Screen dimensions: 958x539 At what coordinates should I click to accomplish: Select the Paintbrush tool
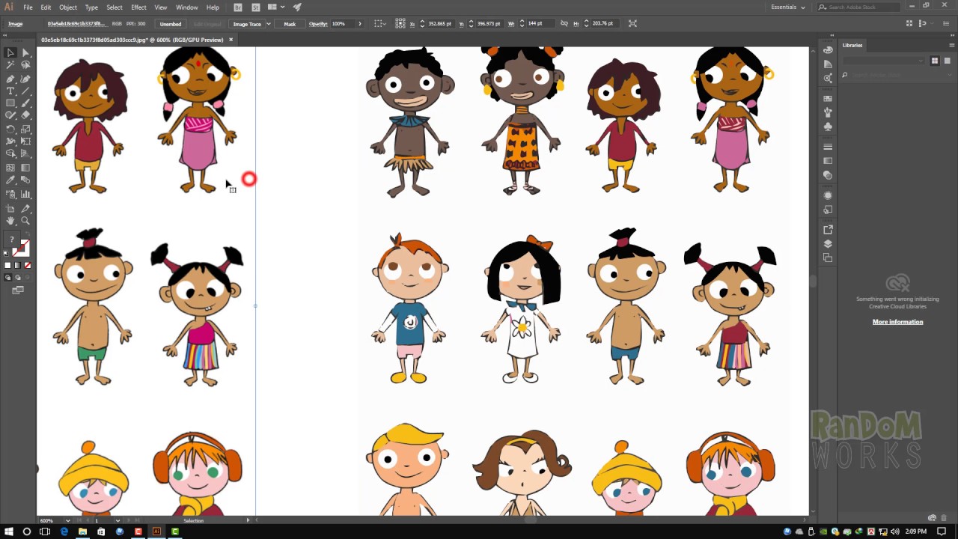pos(25,103)
